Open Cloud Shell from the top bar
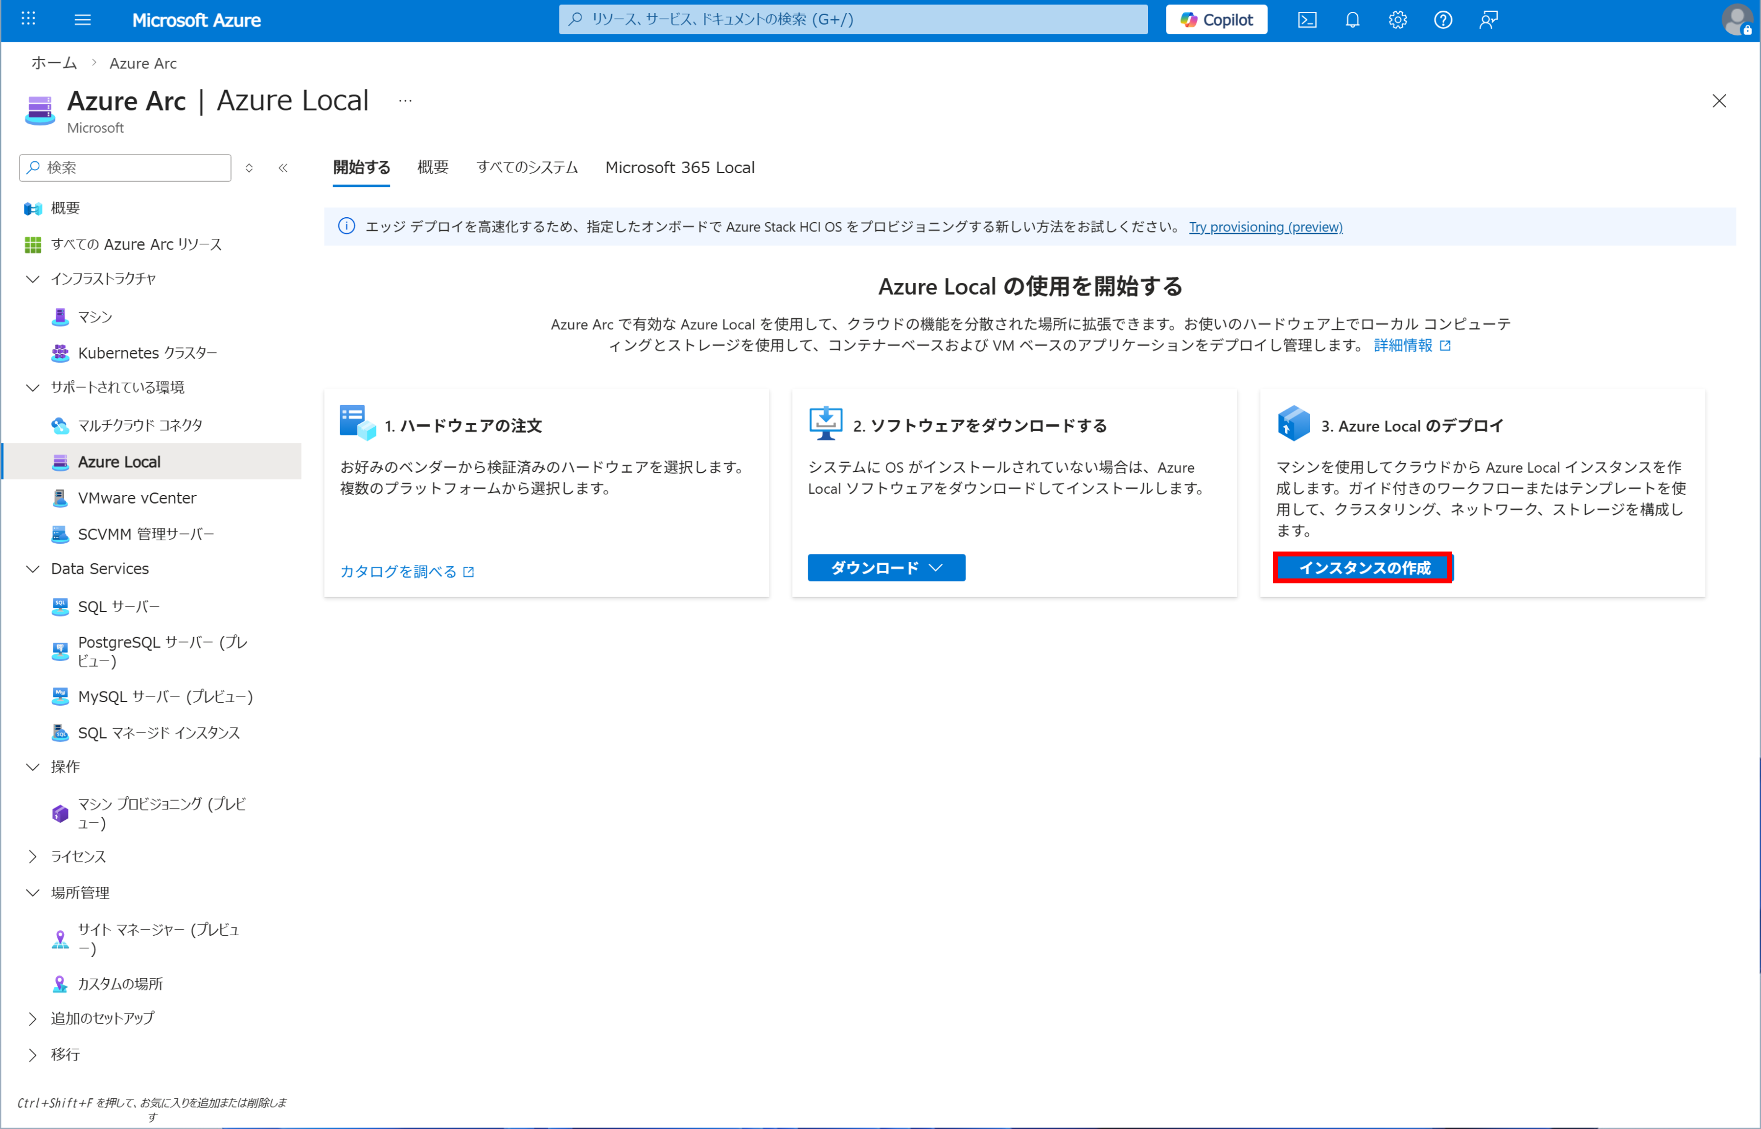This screenshot has height=1129, width=1761. [x=1306, y=20]
